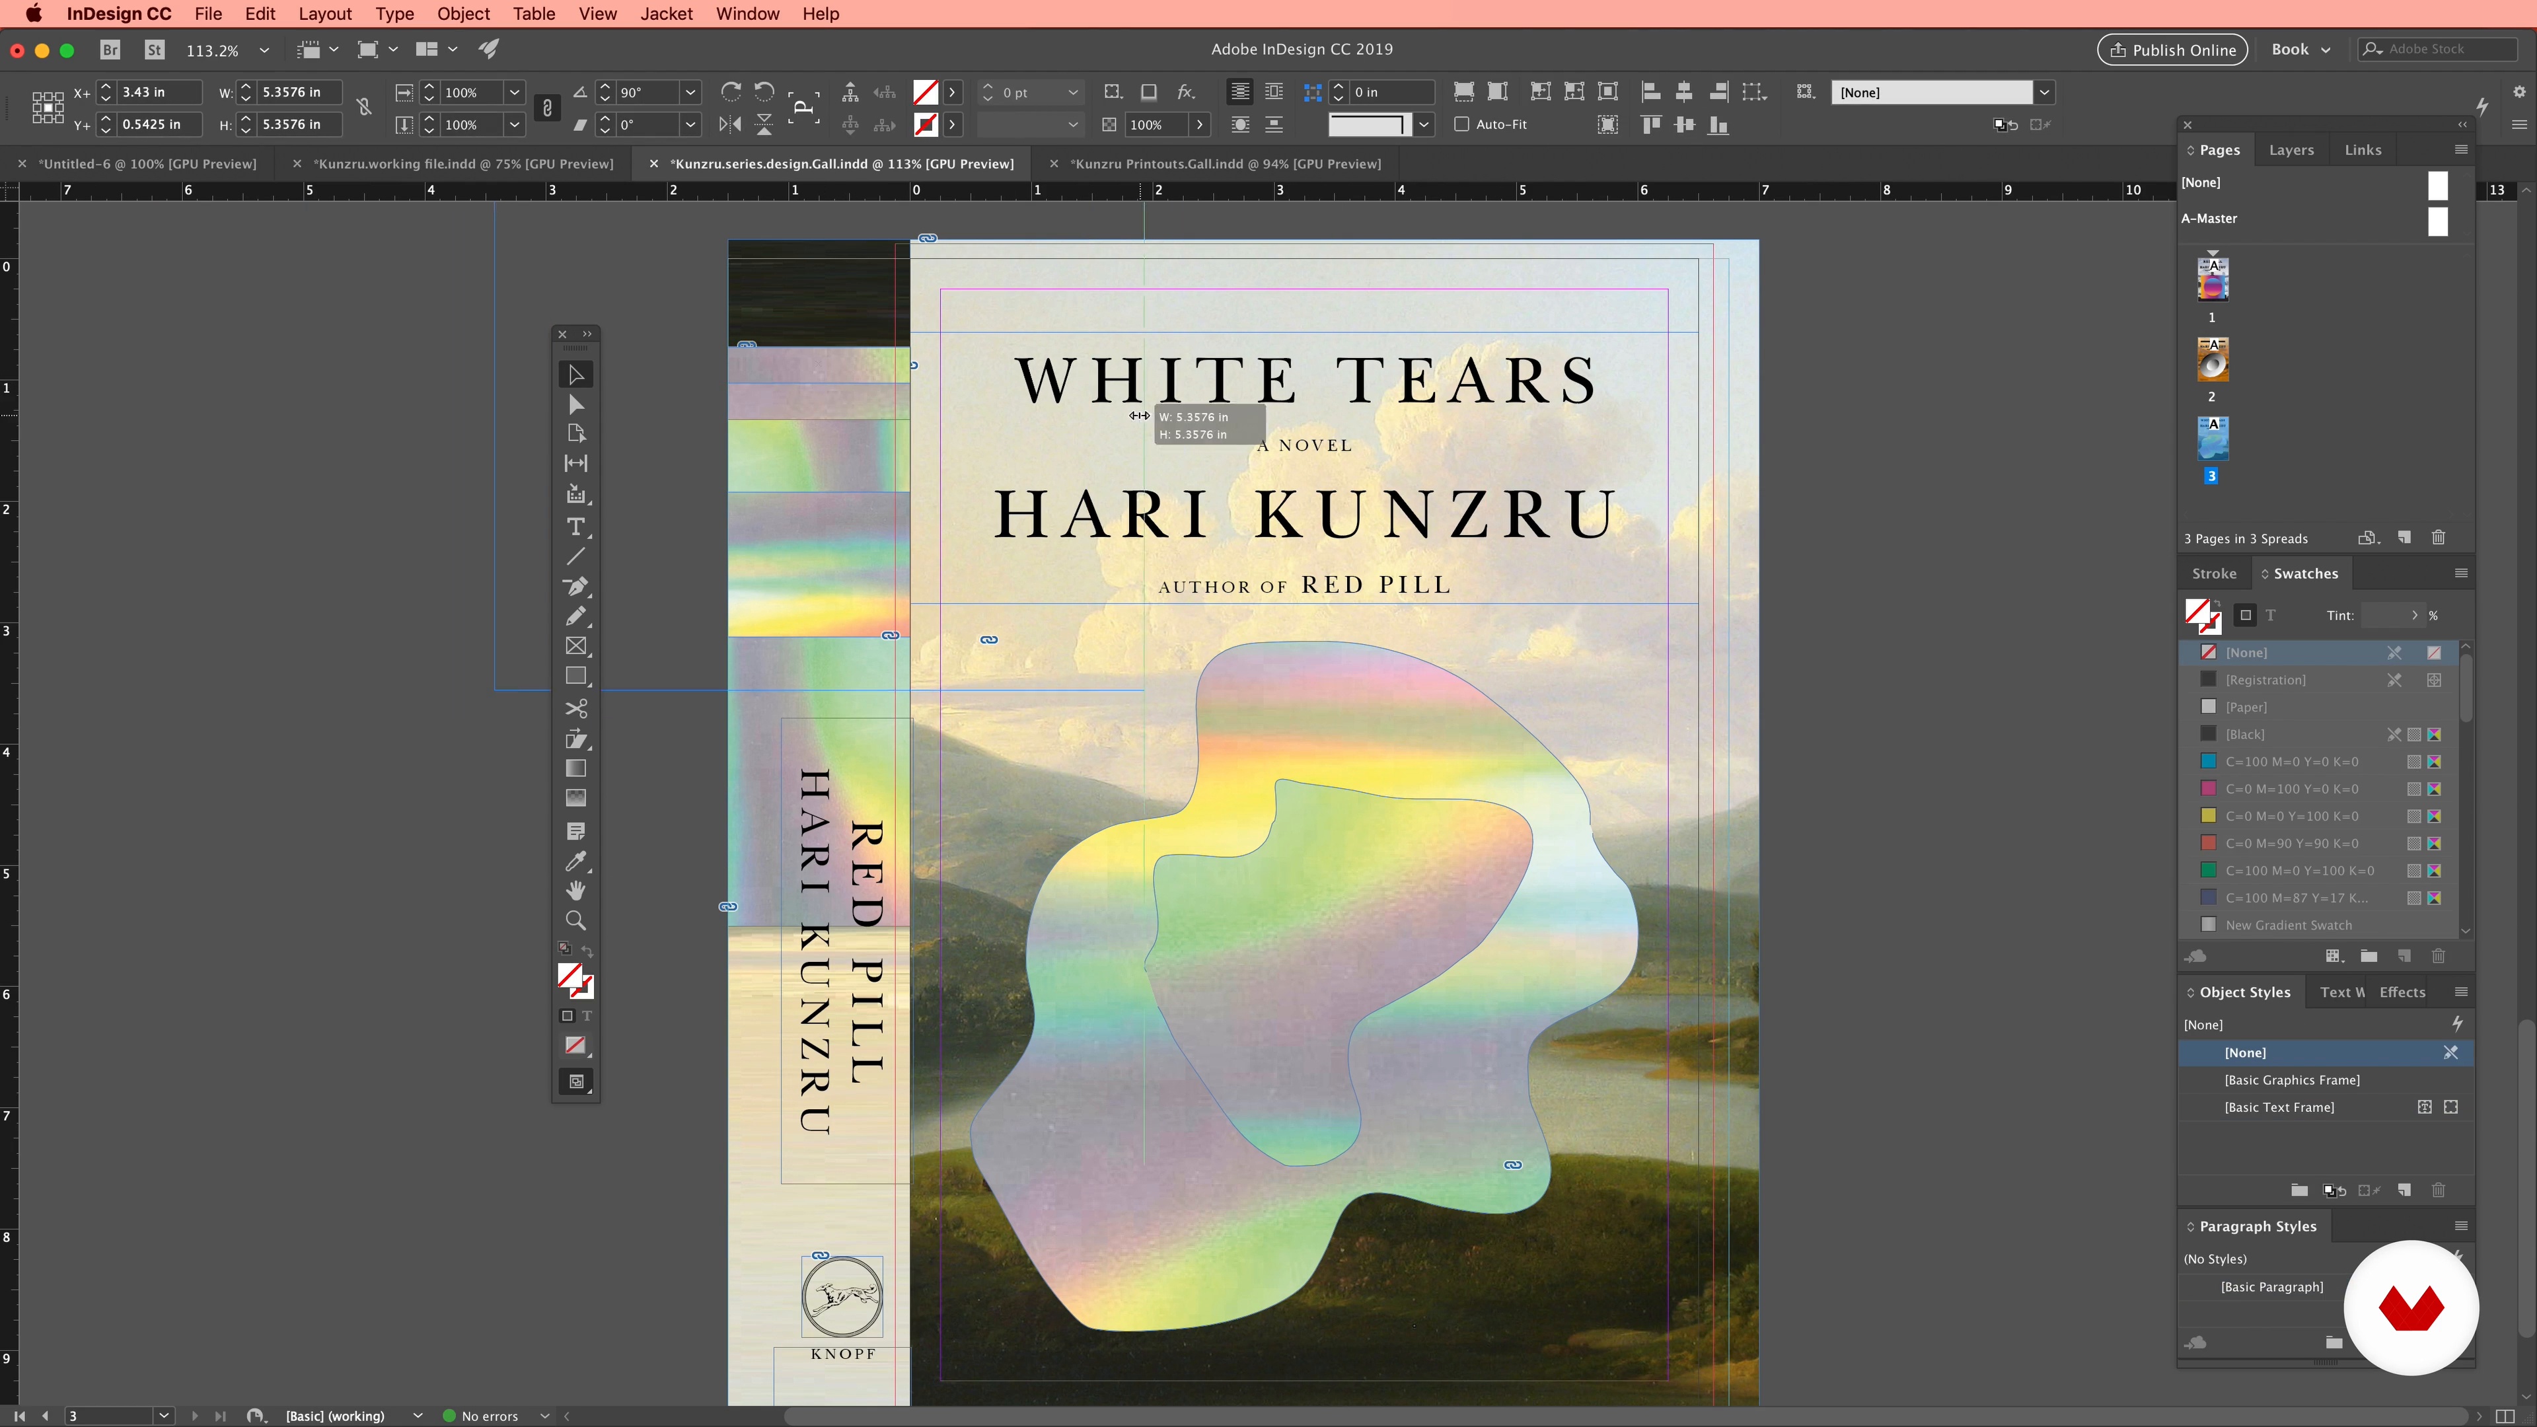Open the scale X percentage dropdown
The height and width of the screenshot is (1427, 2537).
click(514, 92)
